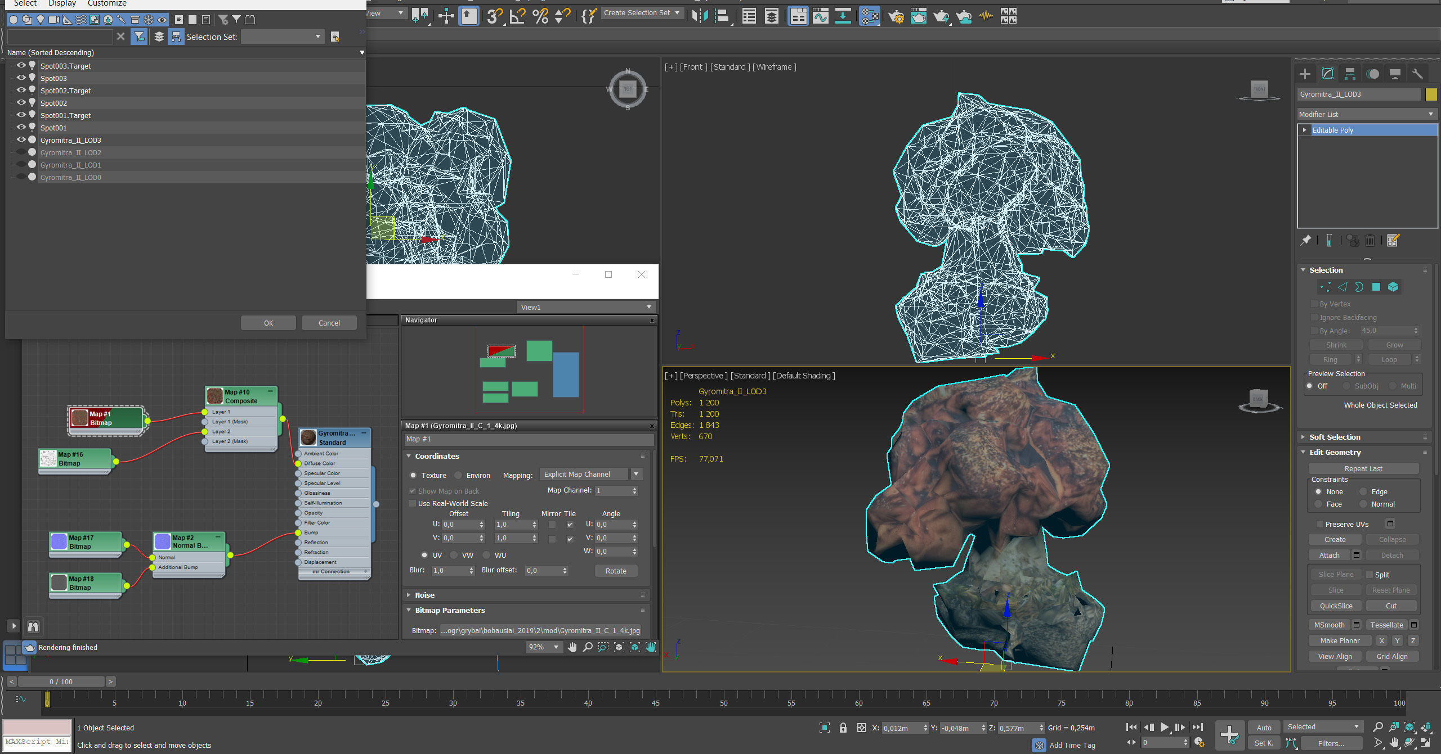The width and height of the screenshot is (1441, 754).
Task: Select the VW mapping plane radio
Action: tap(454, 555)
